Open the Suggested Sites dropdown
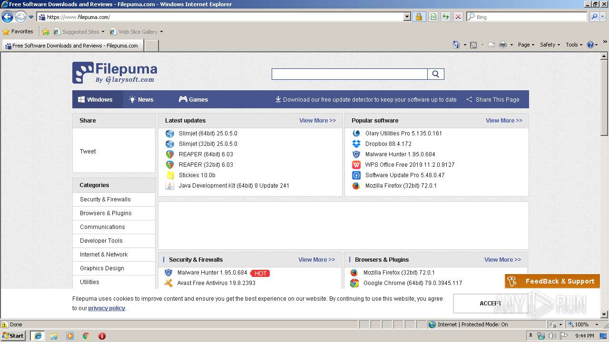The image size is (609, 342). (103, 32)
